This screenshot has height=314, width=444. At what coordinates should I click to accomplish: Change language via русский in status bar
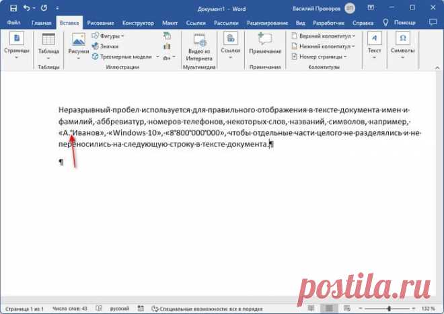tap(120, 309)
